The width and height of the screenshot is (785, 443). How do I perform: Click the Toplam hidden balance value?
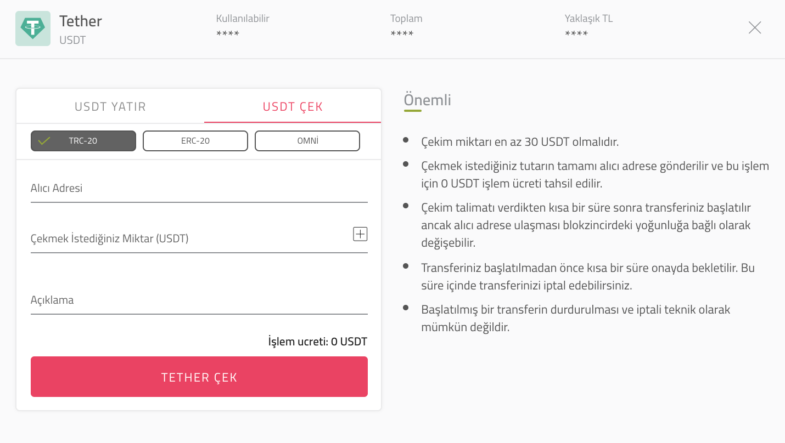[402, 35]
